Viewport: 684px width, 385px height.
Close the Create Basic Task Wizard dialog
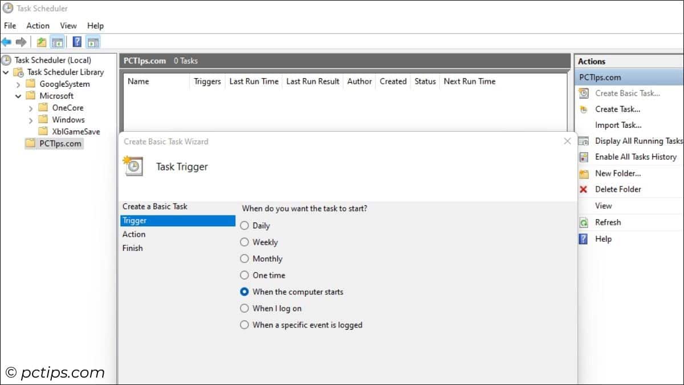pos(567,141)
